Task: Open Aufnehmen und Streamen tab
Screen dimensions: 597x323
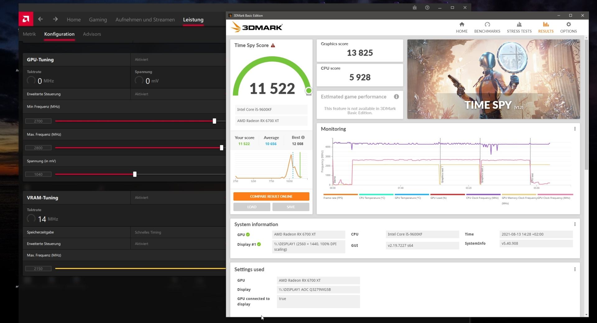Action: [145, 20]
